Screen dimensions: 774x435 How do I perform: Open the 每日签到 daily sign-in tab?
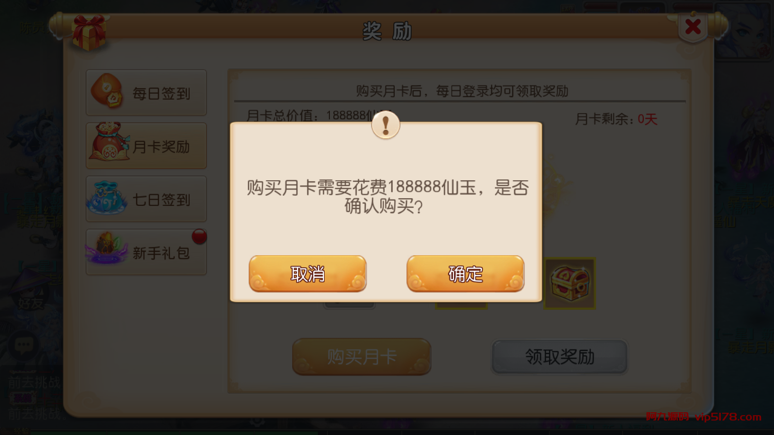(146, 92)
